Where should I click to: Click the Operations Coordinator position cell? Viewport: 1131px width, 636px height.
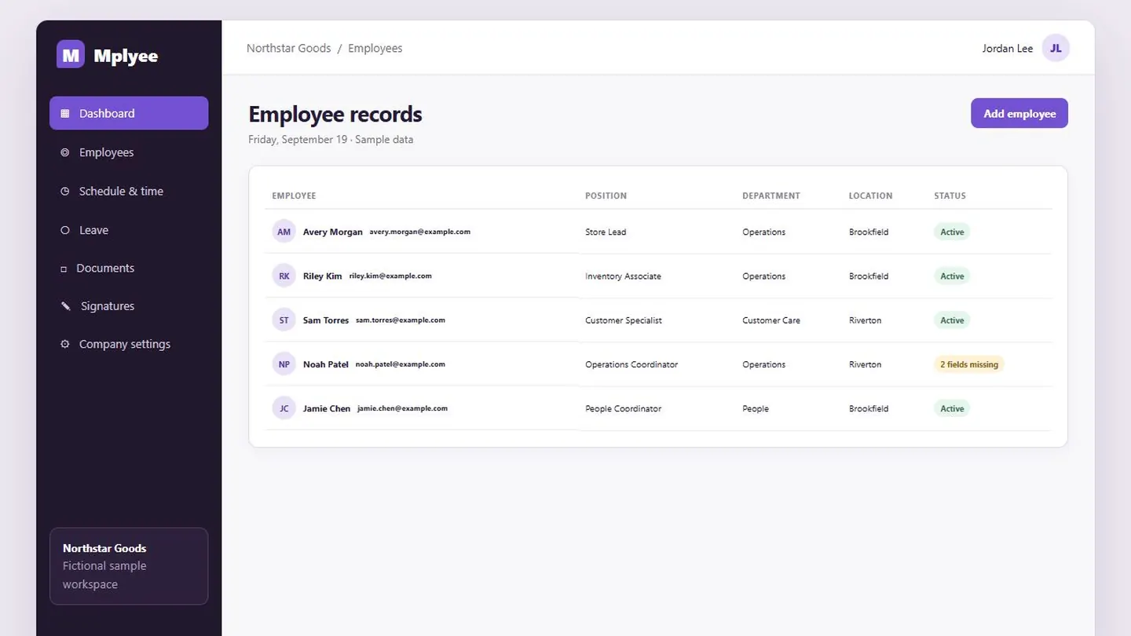point(631,364)
